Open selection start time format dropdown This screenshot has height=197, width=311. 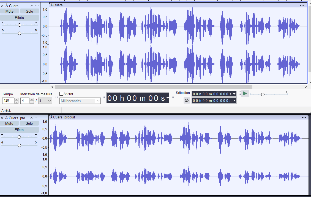(x=234, y=94)
